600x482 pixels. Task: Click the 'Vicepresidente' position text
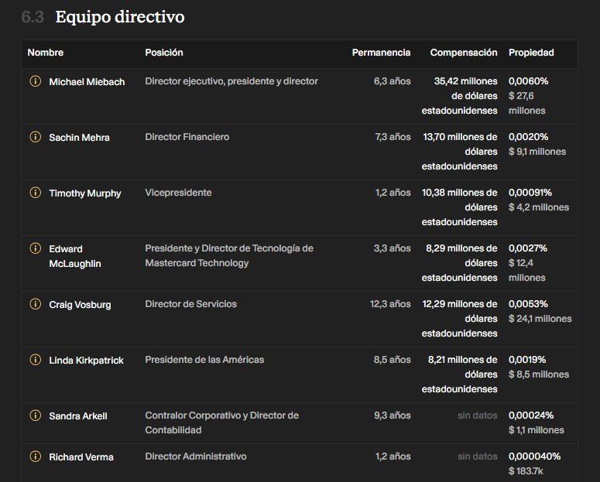[178, 193]
